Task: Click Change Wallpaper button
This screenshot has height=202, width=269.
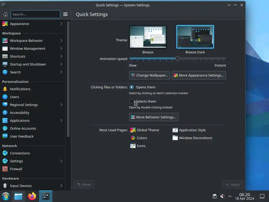Action: click(x=149, y=75)
